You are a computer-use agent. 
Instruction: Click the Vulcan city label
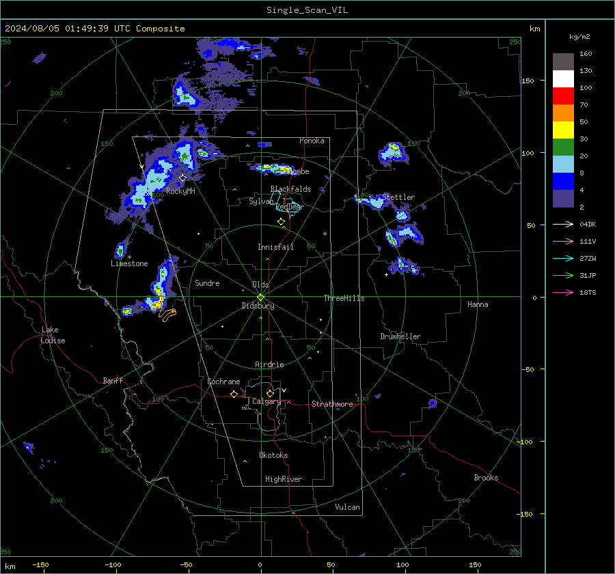347,507
